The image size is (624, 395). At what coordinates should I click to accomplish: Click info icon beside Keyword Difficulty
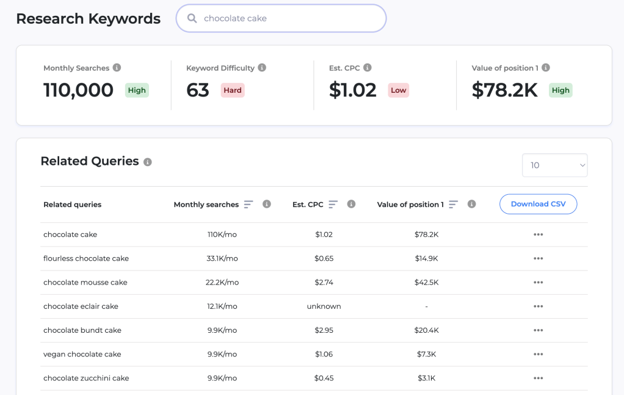[x=262, y=68]
